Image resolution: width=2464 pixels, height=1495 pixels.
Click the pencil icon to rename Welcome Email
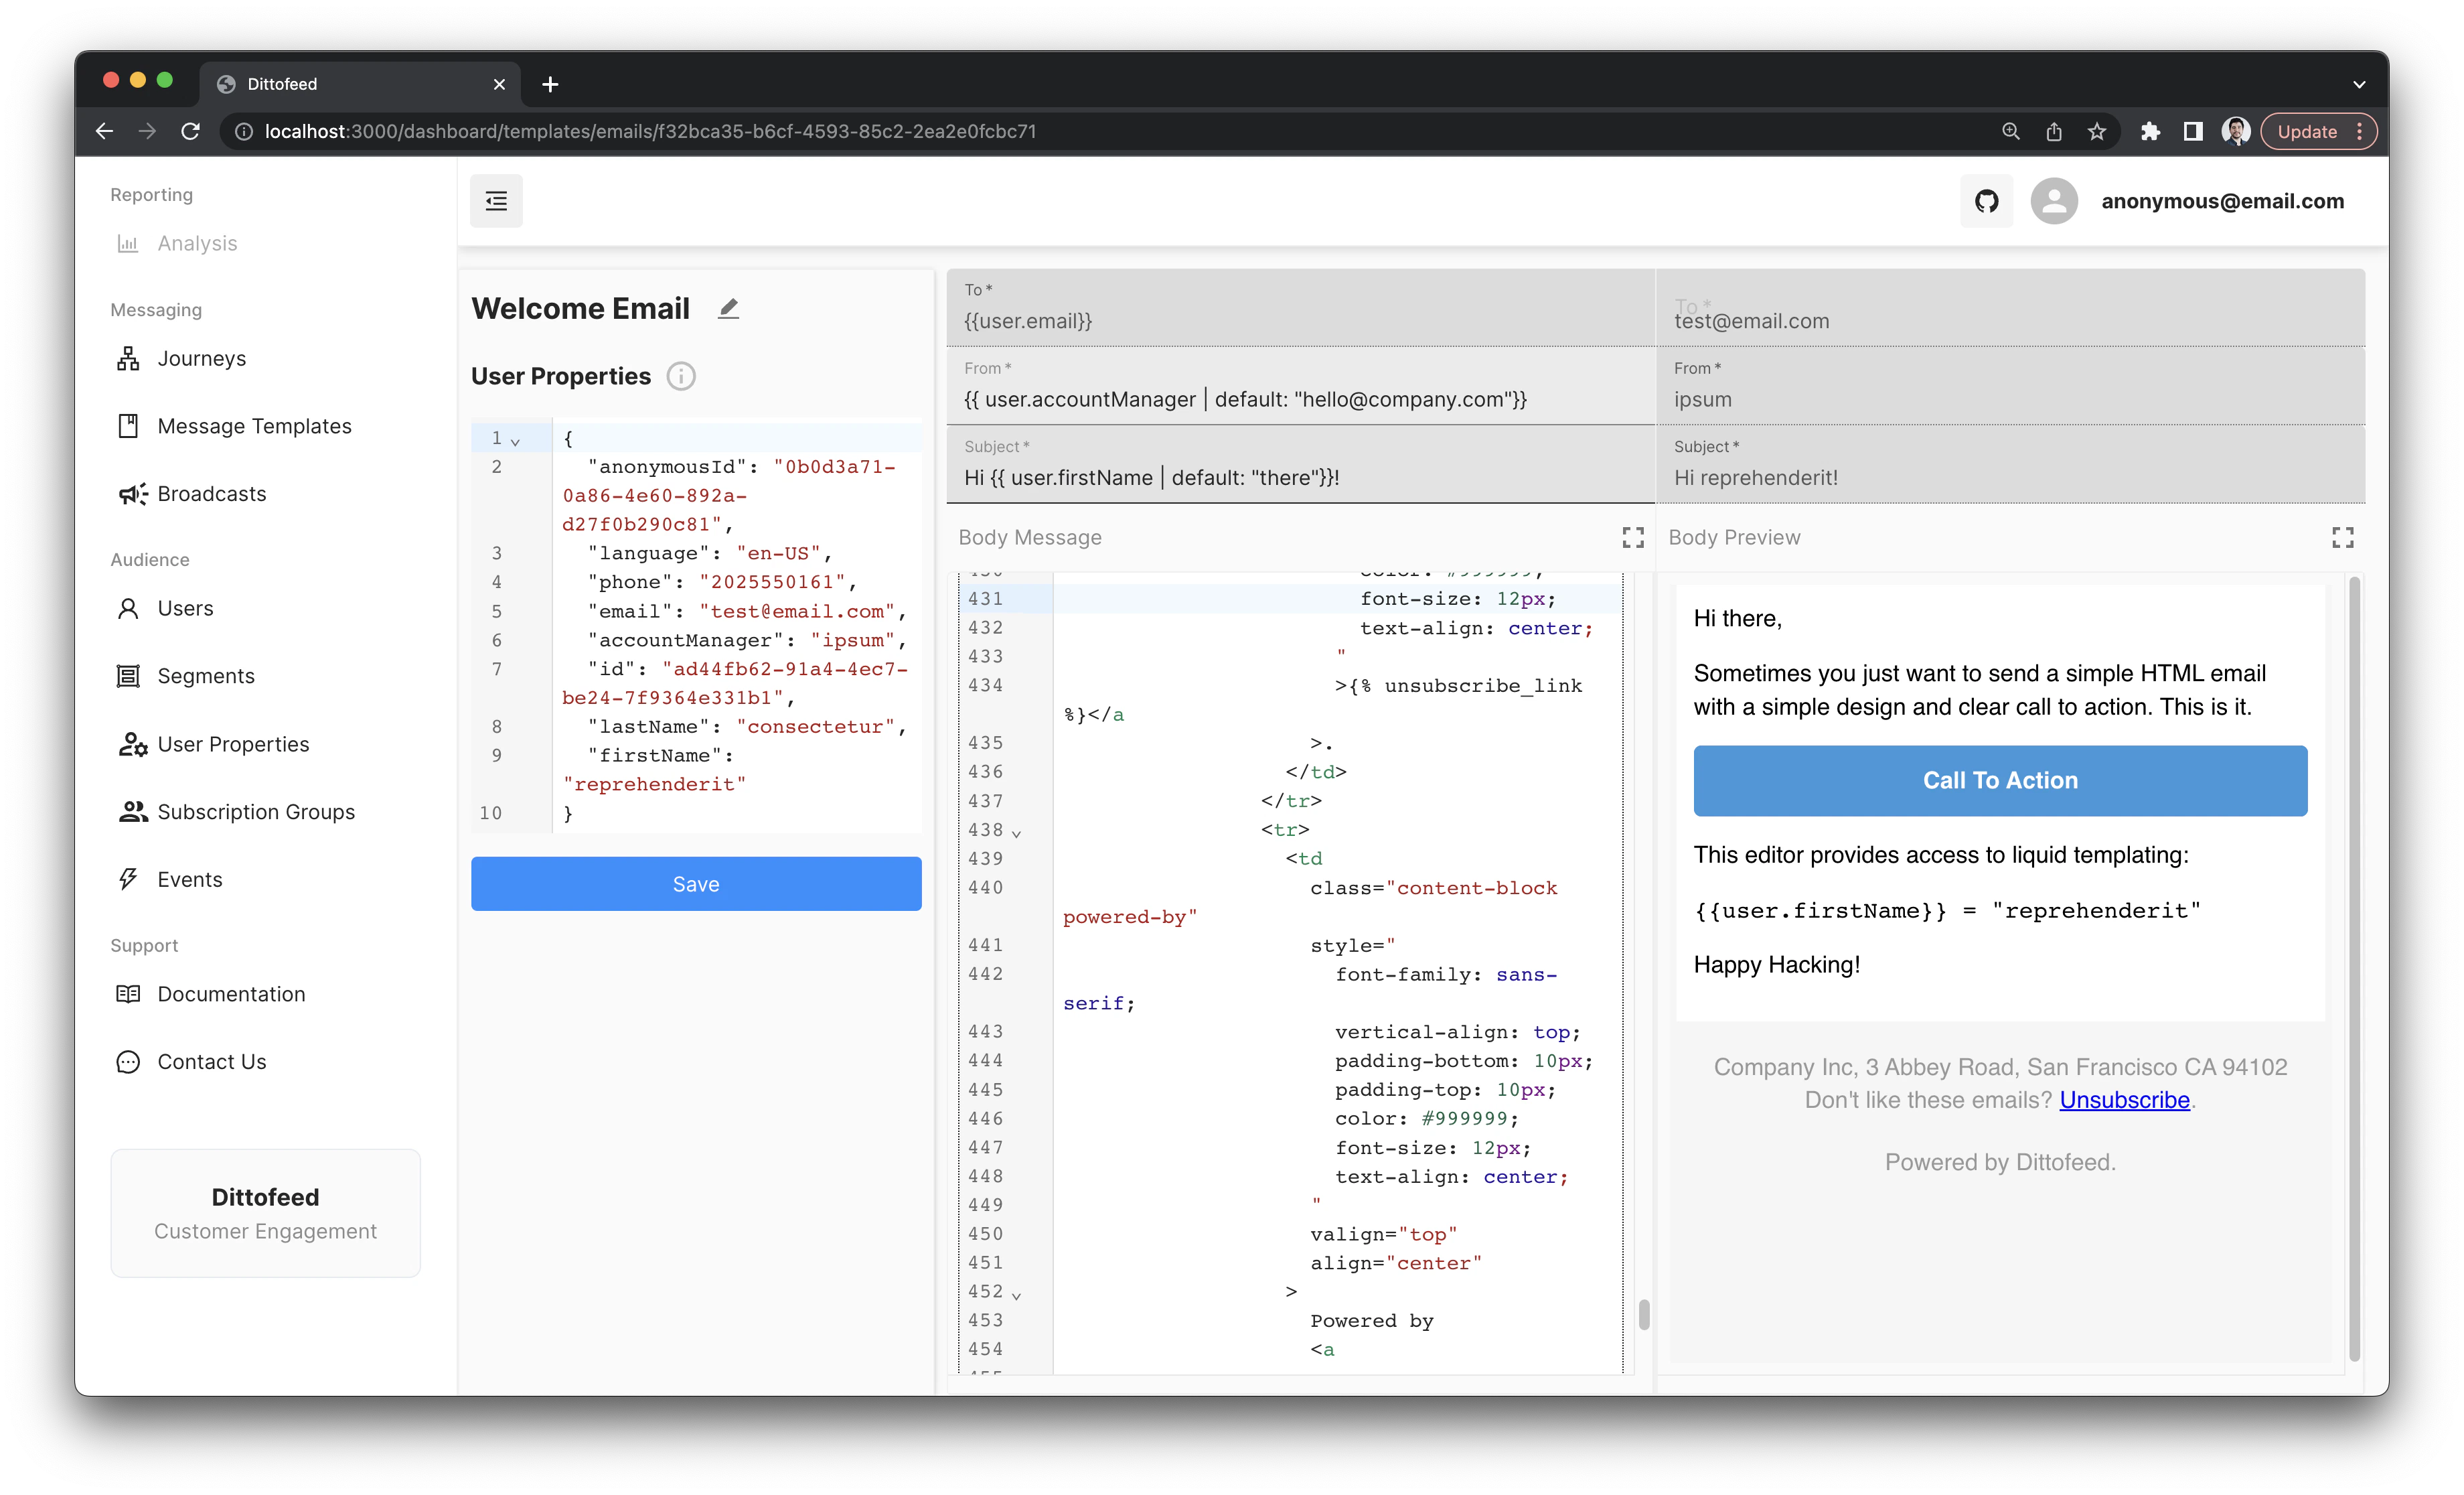point(728,309)
